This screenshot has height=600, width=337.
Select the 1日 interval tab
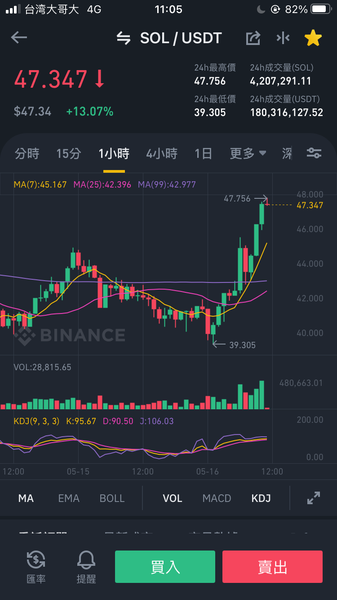(203, 154)
